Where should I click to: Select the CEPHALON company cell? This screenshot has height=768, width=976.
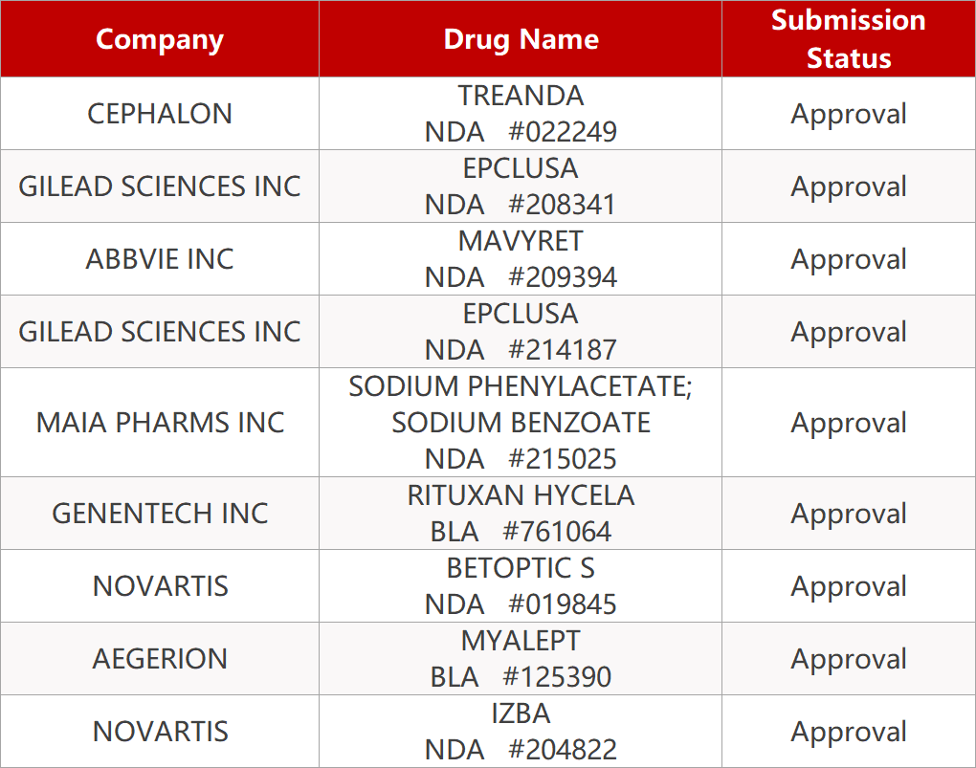pyautogui.click(x=160, y=114)
